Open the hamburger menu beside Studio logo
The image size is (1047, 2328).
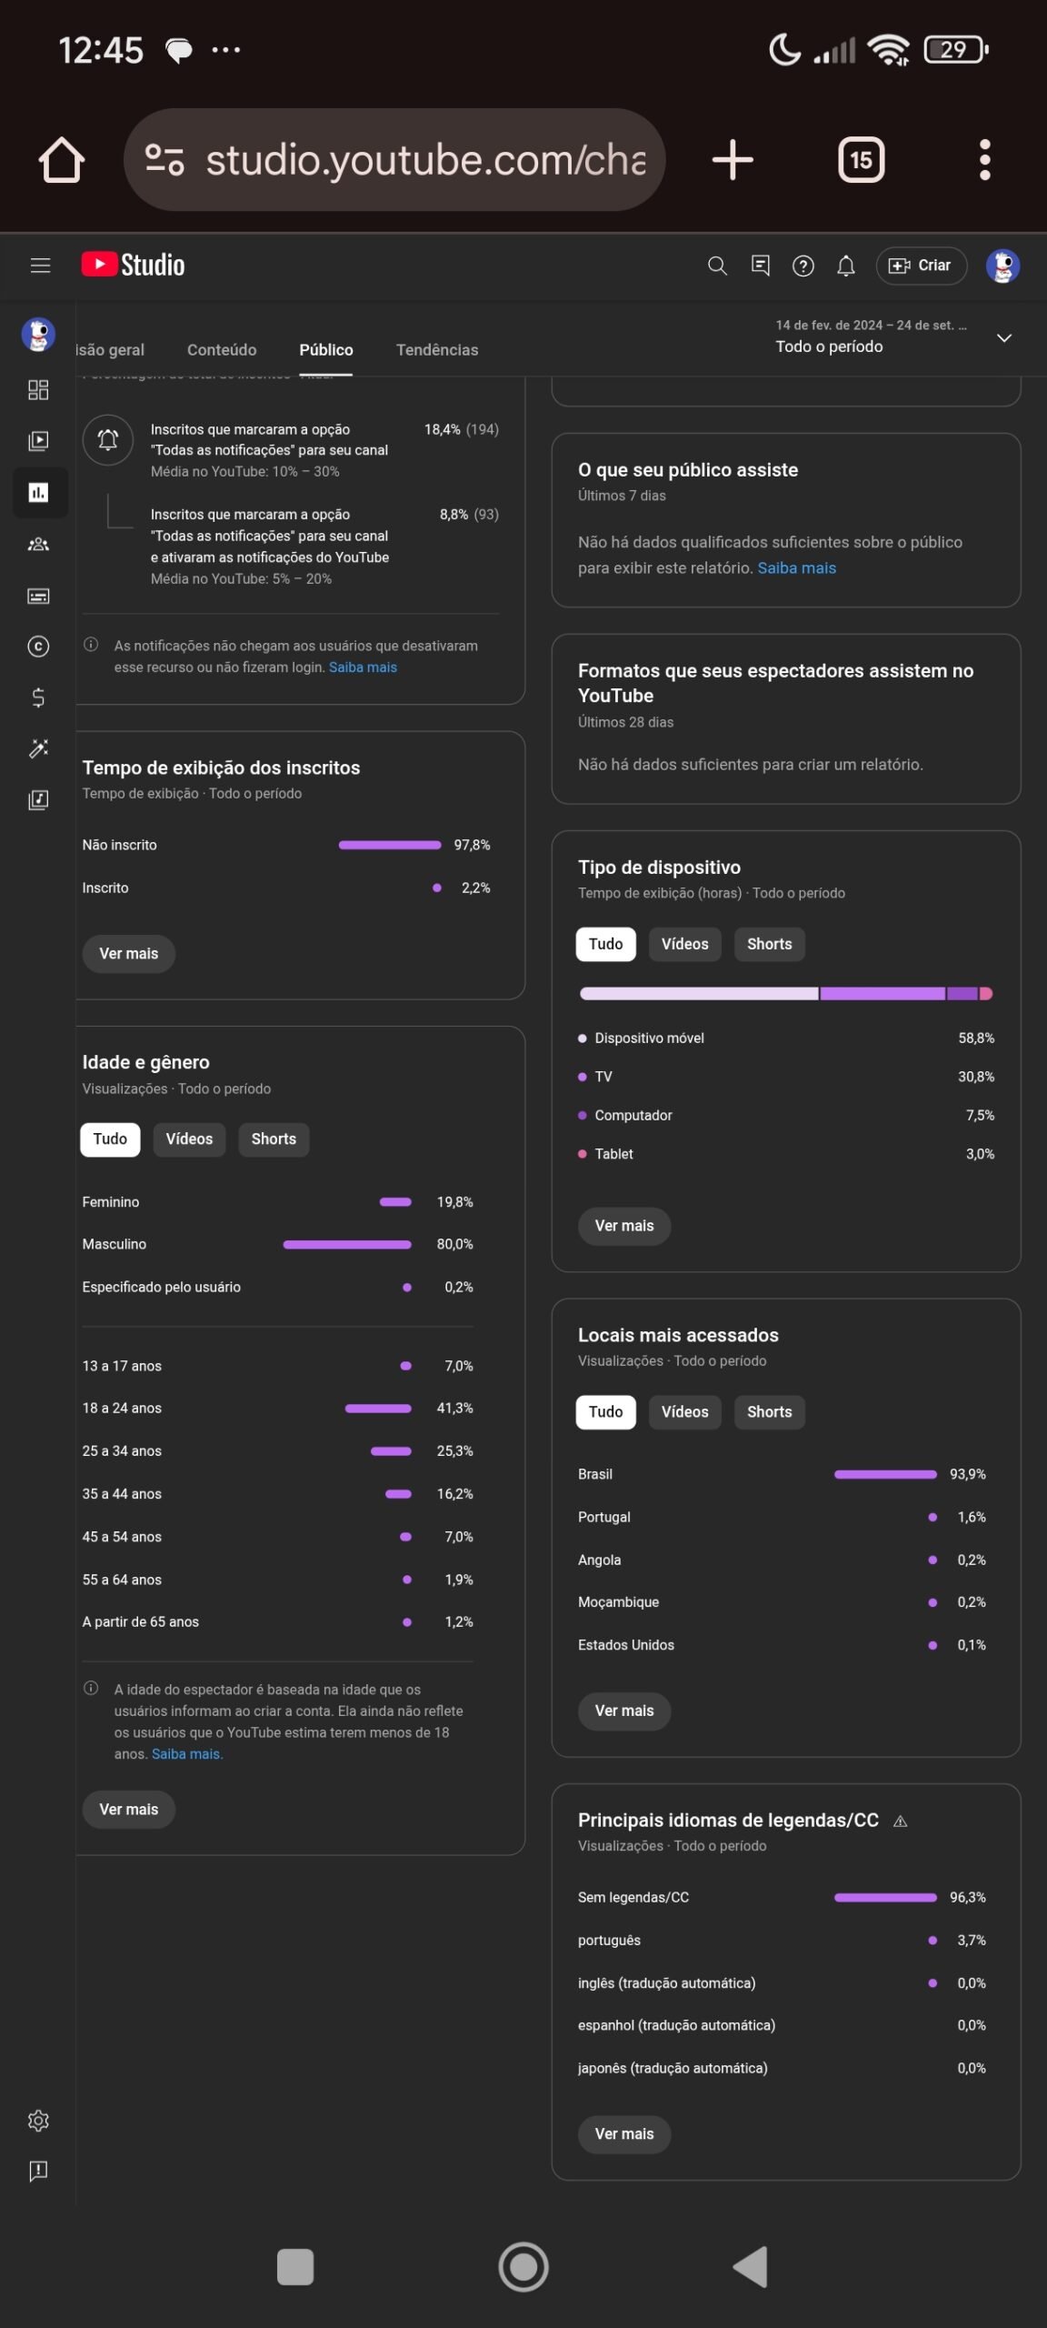[40, 266]
